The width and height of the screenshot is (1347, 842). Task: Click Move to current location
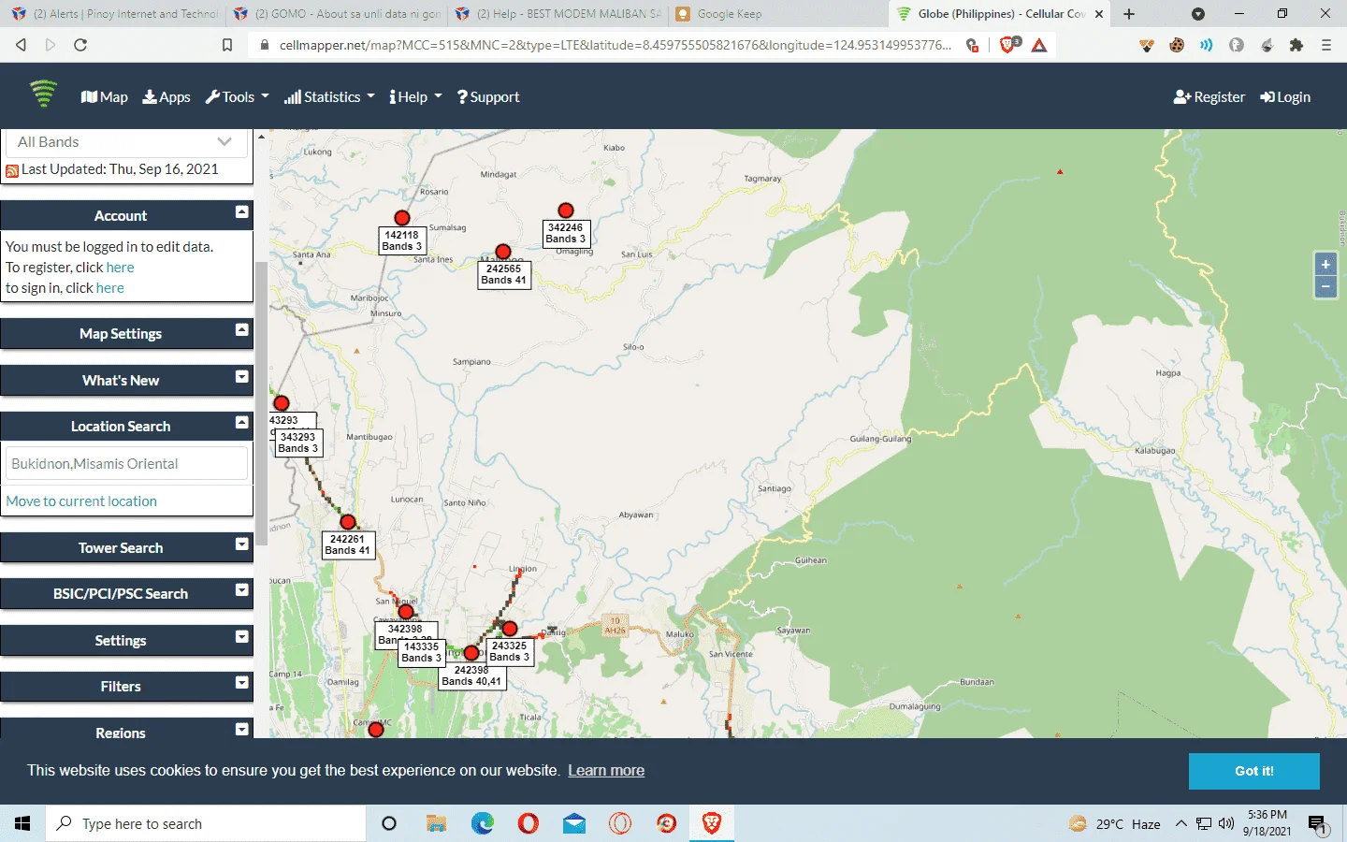click(x=81, y=501)
